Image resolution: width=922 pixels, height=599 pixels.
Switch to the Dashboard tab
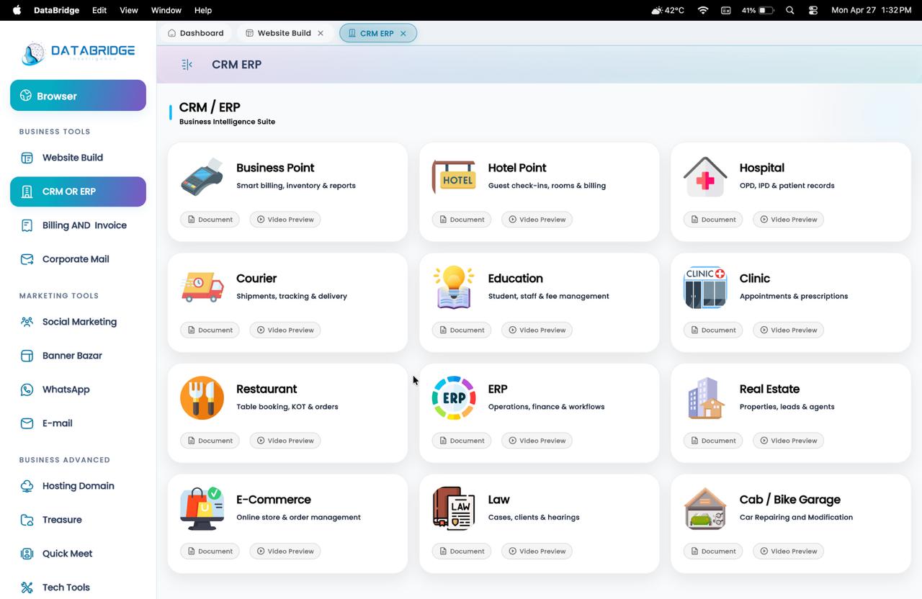[x=195, y=33]
